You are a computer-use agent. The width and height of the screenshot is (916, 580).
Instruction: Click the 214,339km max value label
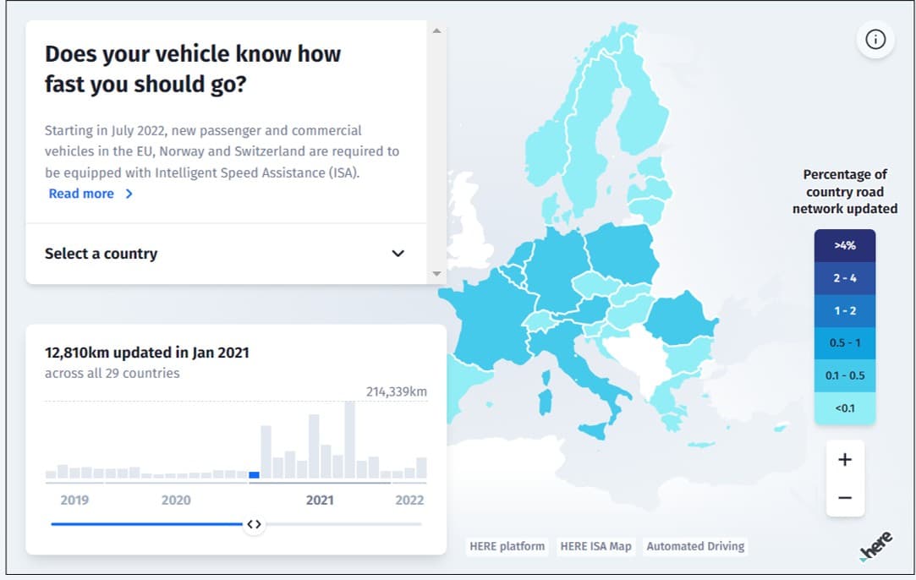(x=396, y=391)
